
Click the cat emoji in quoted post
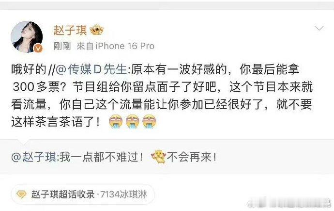(x=158, y=157)
